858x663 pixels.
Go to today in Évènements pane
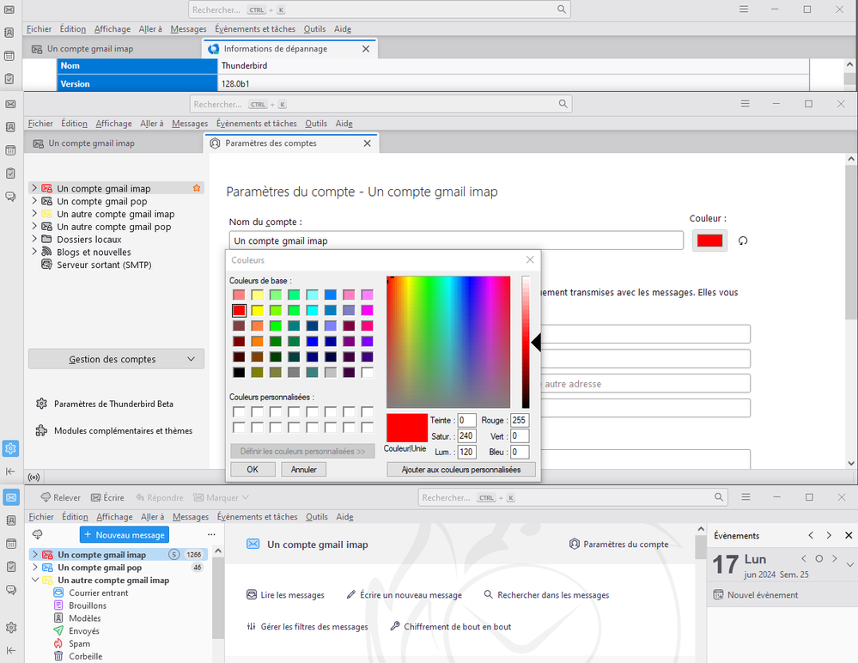[x=819, y=558]
